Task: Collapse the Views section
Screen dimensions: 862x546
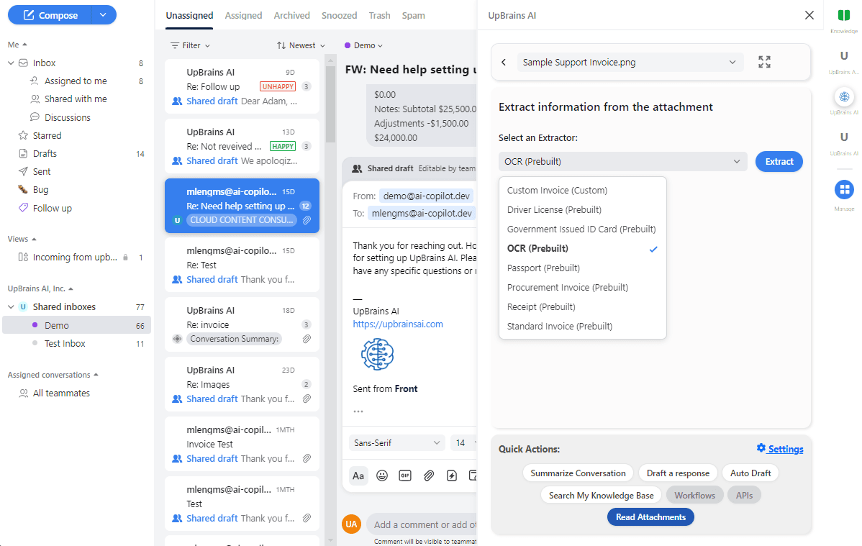Action: [x=22, y=239]
